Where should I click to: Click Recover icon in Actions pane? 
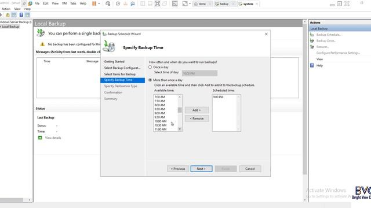tap(312, 47)
